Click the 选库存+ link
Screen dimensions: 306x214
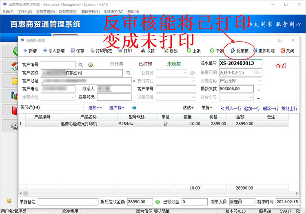click(117, 108)
